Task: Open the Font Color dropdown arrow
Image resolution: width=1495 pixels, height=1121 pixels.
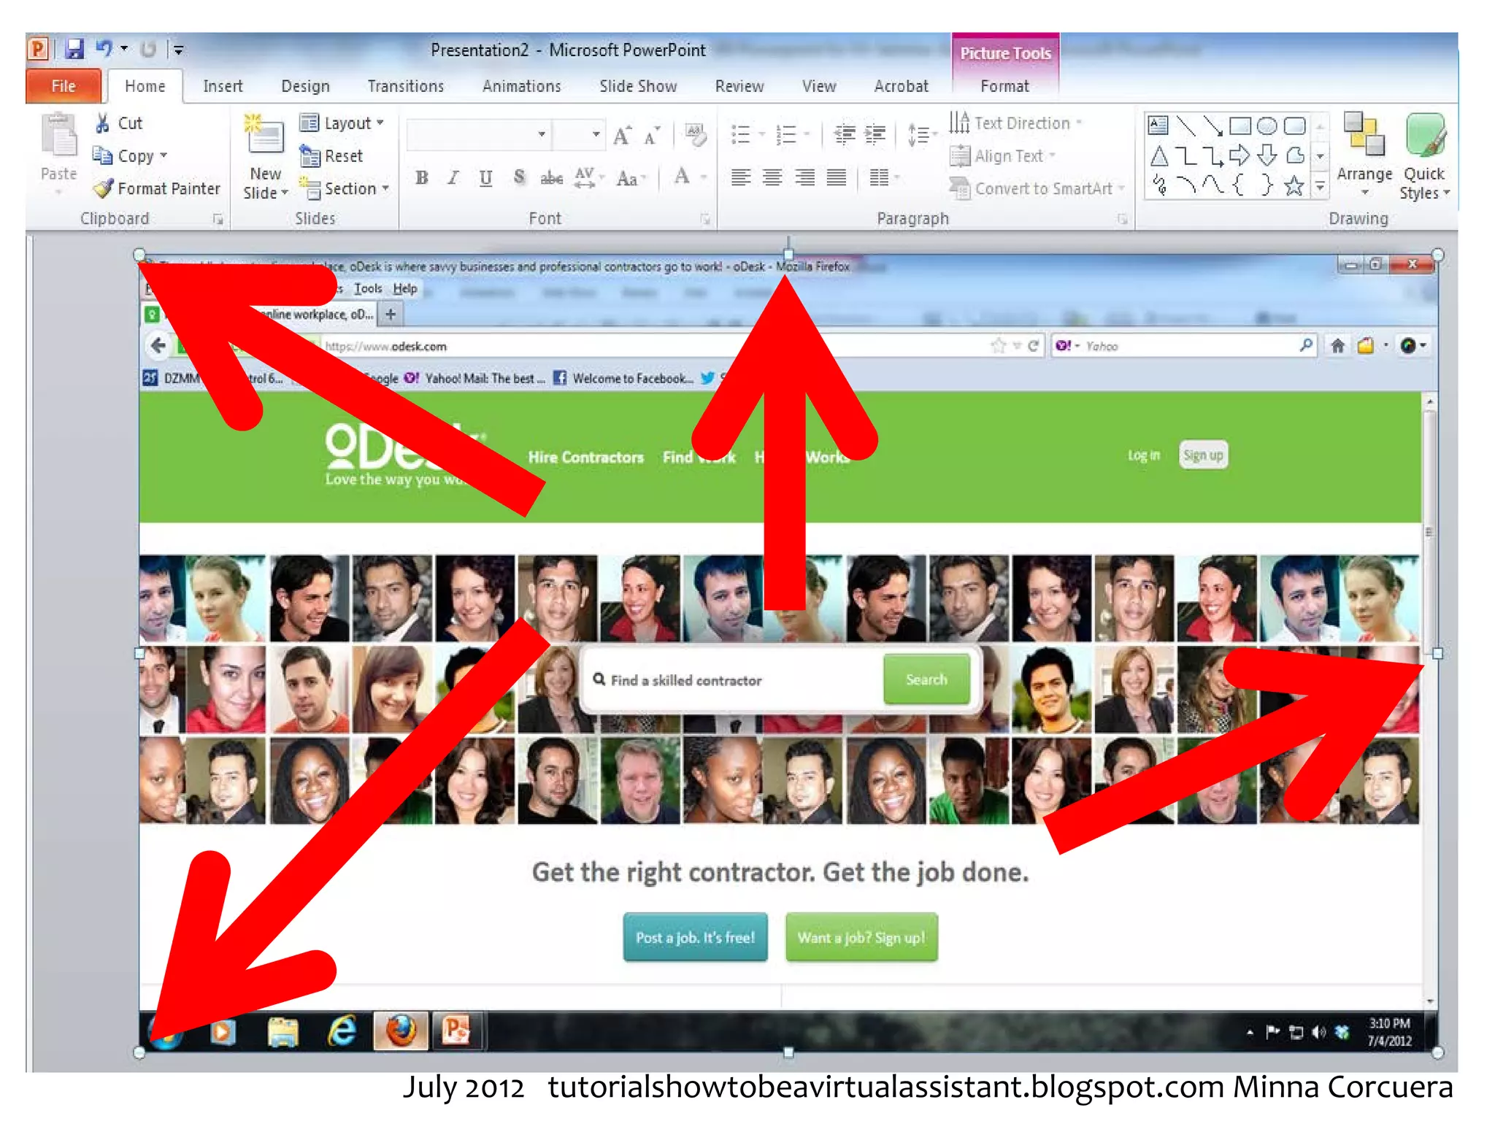Action: (x=704, y=177)
